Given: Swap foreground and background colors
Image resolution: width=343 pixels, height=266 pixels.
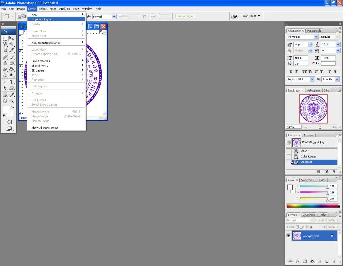Looking at the screenshot, I should point(12,107).
